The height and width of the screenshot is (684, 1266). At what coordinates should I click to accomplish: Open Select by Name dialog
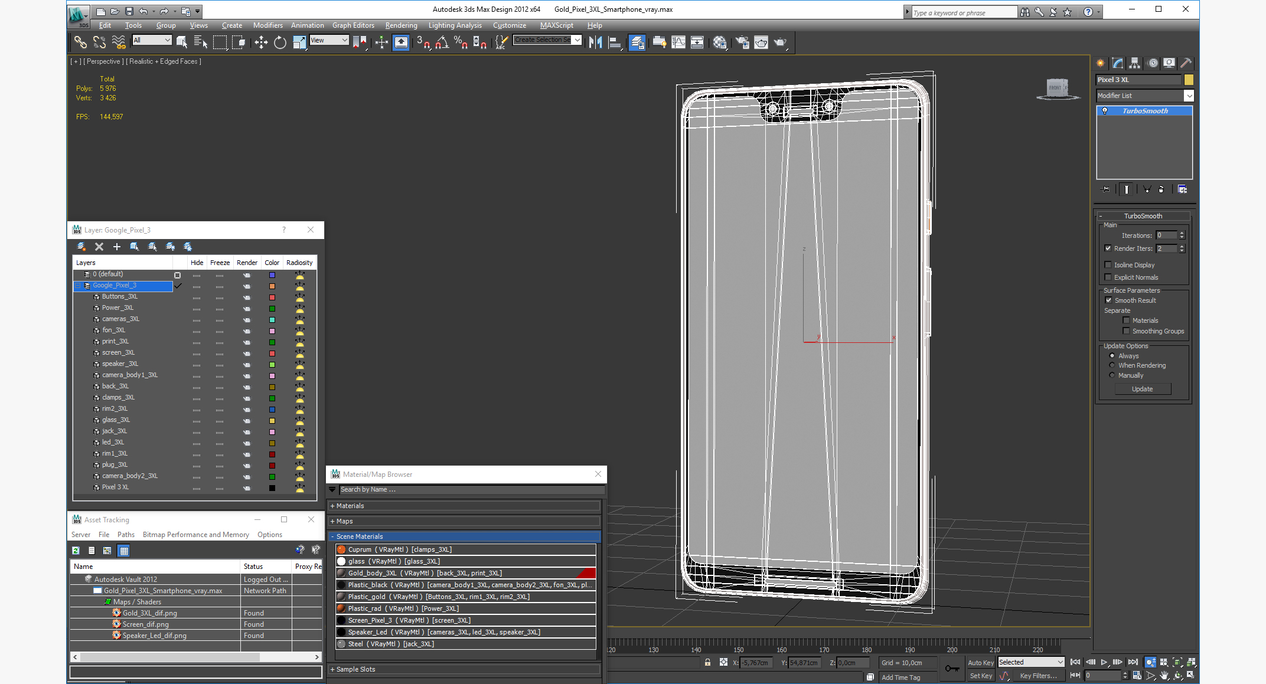pyautogui.click(x=200, y=42)
